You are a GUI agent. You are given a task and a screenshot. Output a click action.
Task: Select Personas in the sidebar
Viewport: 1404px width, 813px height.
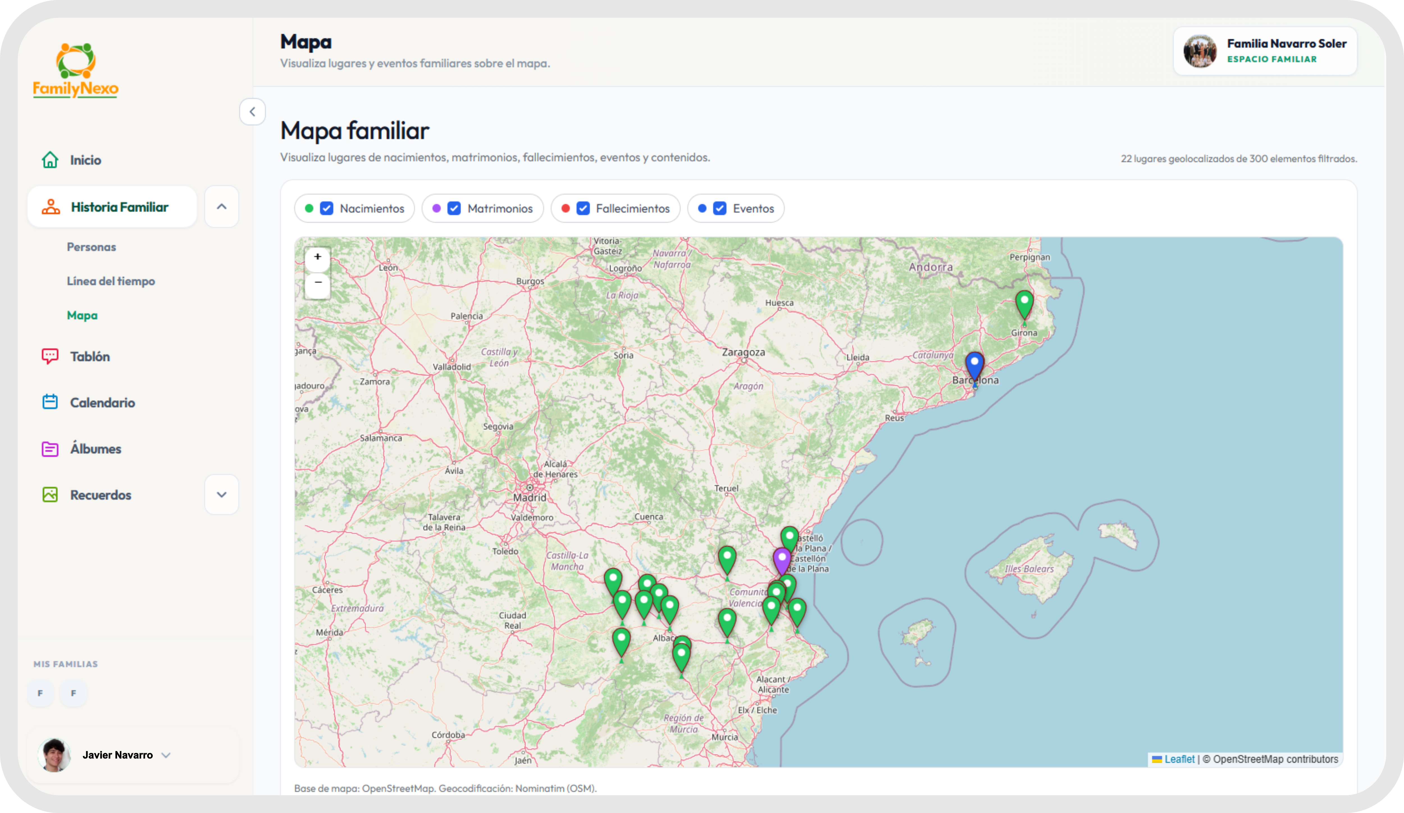pos(91,247)
